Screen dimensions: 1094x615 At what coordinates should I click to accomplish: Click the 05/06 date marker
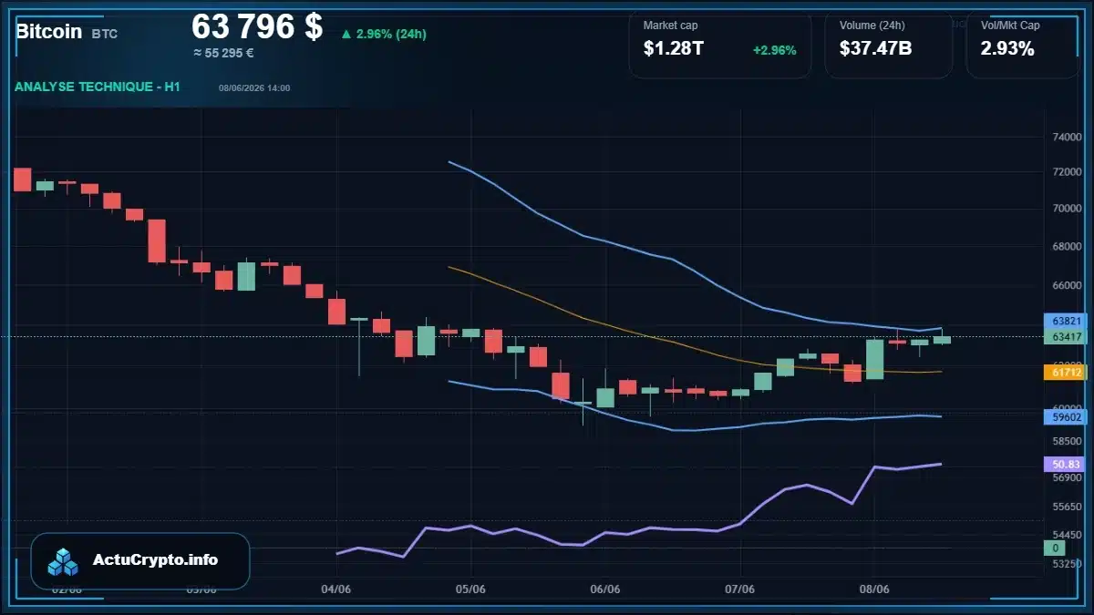tap(470, 589)
